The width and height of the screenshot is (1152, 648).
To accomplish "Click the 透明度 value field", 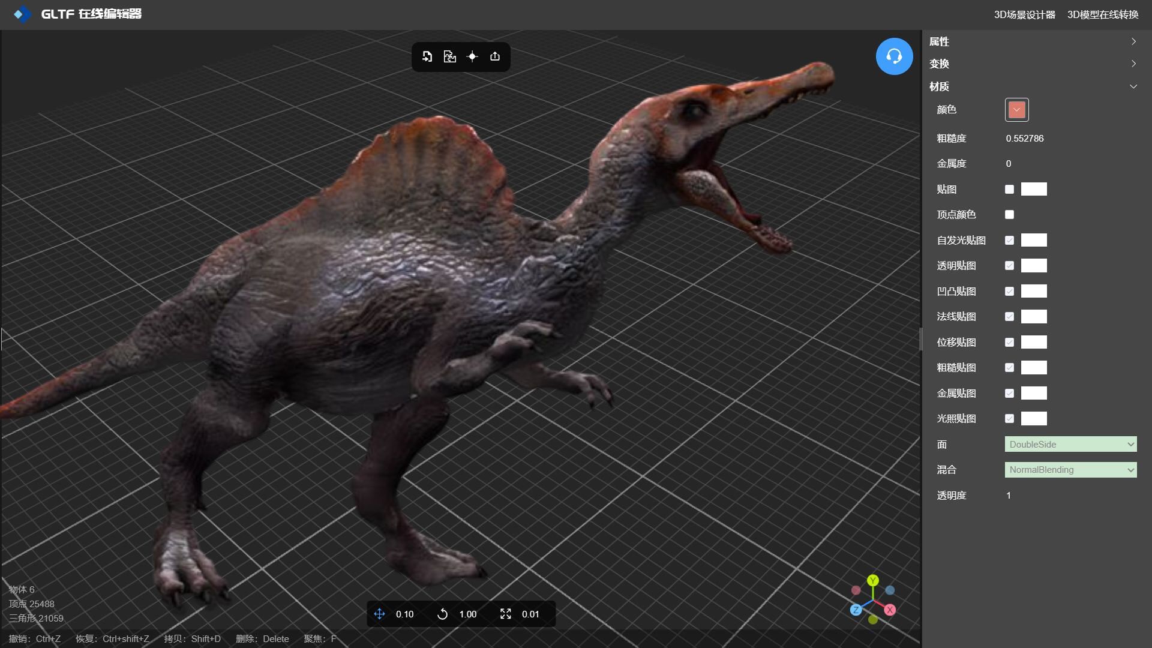I will pos(1009,496).
